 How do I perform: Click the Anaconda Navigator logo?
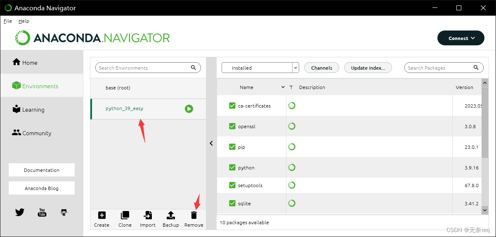click(x=92, y=38)
